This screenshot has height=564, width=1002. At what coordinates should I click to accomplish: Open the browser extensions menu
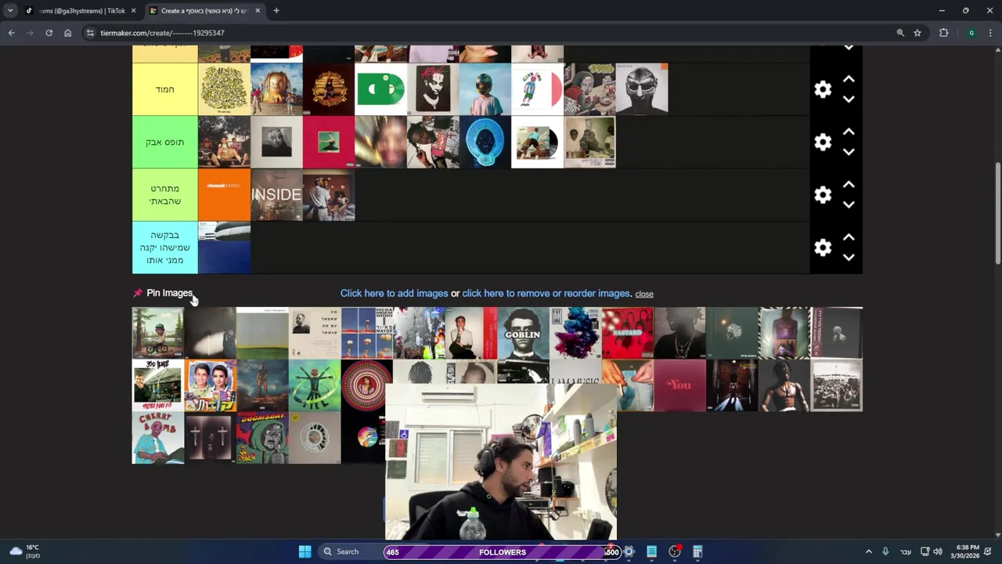(943, 33)
